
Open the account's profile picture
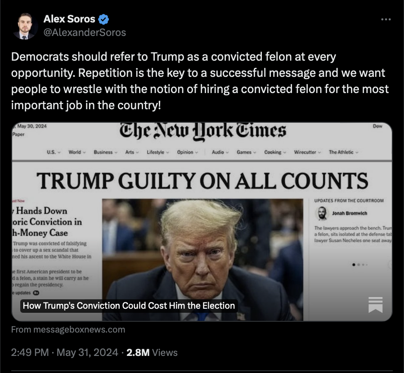(25, 26)
